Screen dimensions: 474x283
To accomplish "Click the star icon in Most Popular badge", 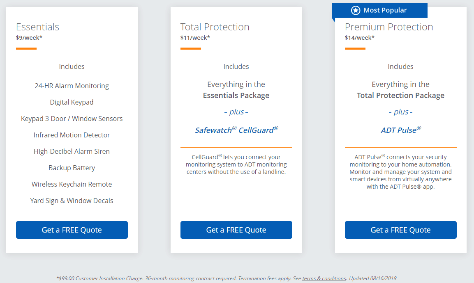I will 356,10.
